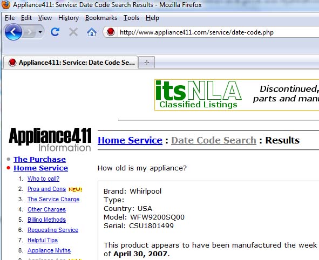Open the File menu
Image resolution: width=319 pixels, height=260 pixels.
point(10,18)
